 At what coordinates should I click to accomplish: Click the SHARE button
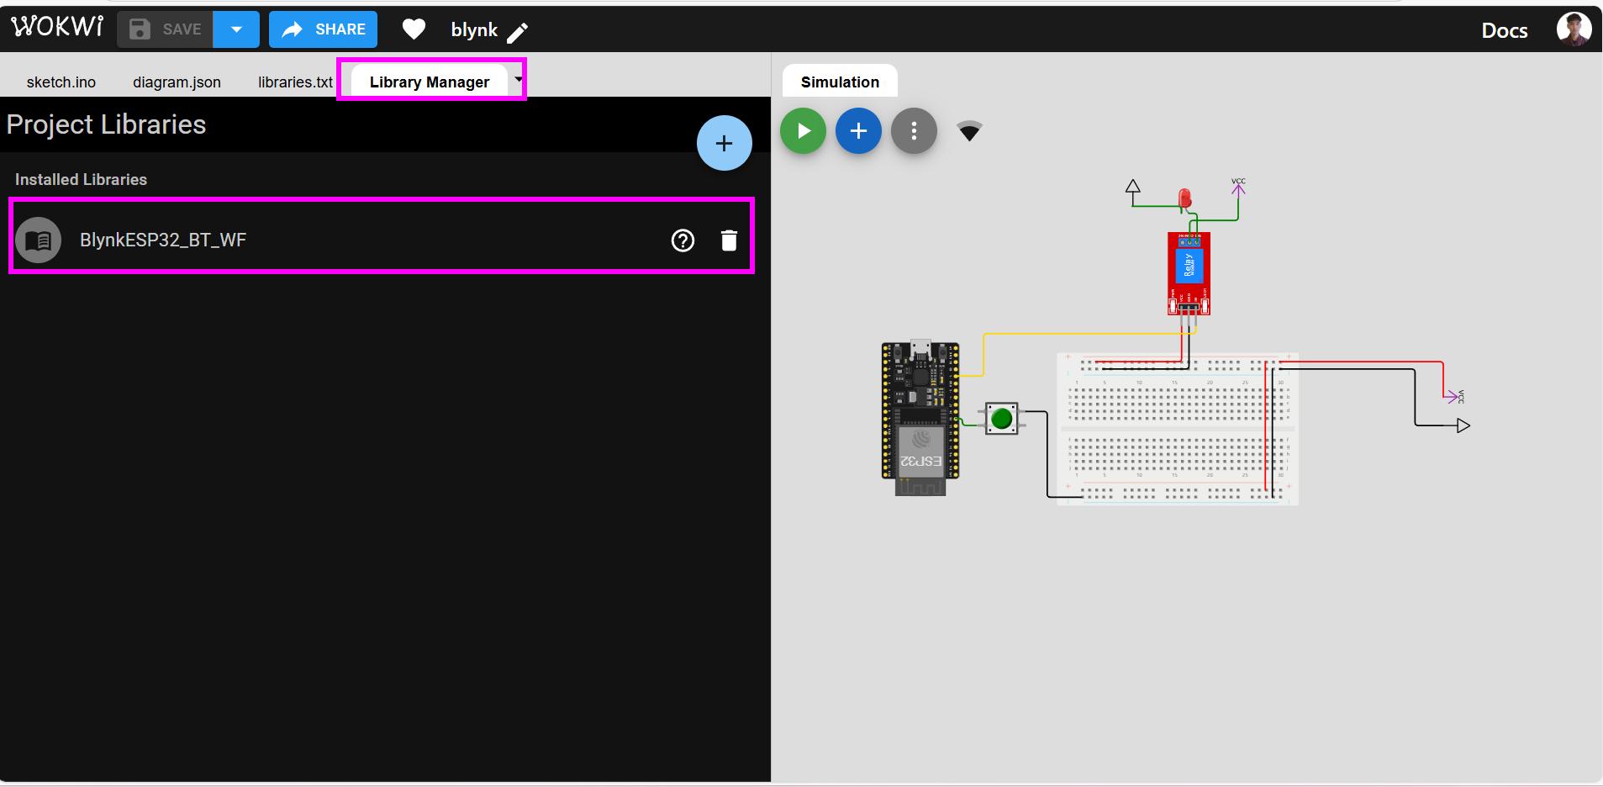point(323,29)
